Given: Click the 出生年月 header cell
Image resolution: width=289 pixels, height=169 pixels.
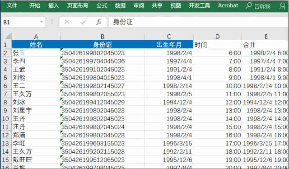Looking at the screenshot, I should 169,44.
